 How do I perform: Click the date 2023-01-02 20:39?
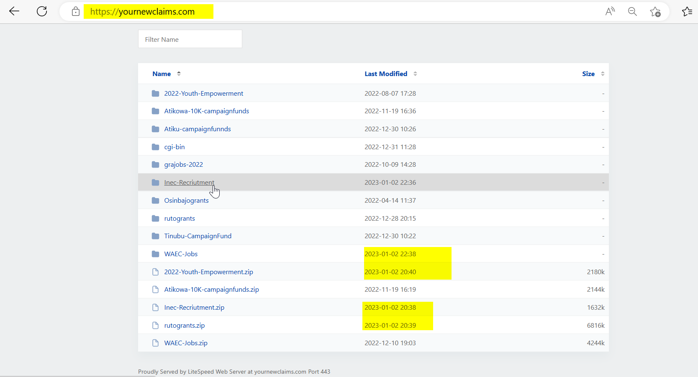390,325
